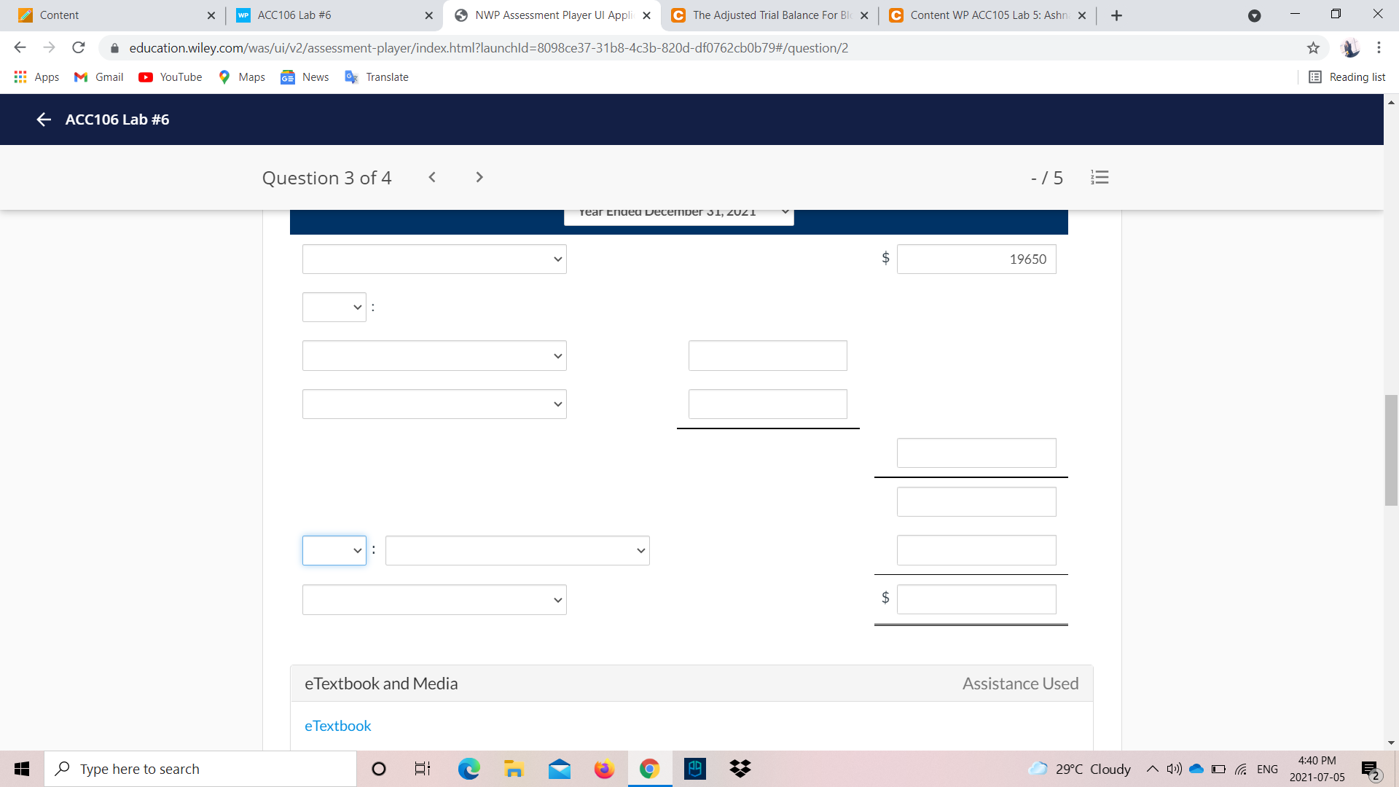This screenshot has width=1399, height=787.
Task: Reload the page with the refresh icon
Action: (78, 47)
